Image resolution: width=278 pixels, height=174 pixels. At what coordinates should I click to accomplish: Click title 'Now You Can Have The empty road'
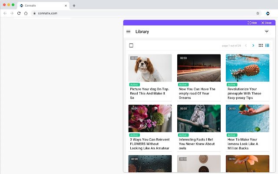tap(197, 94)
